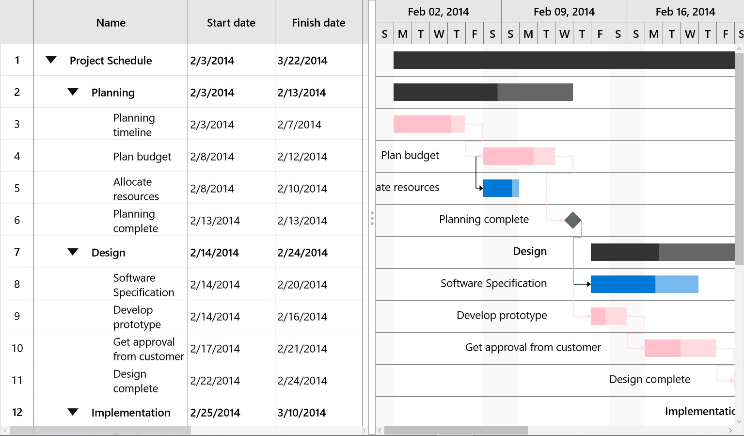
Task: Select row number 7 header
Action: point(17,252)
